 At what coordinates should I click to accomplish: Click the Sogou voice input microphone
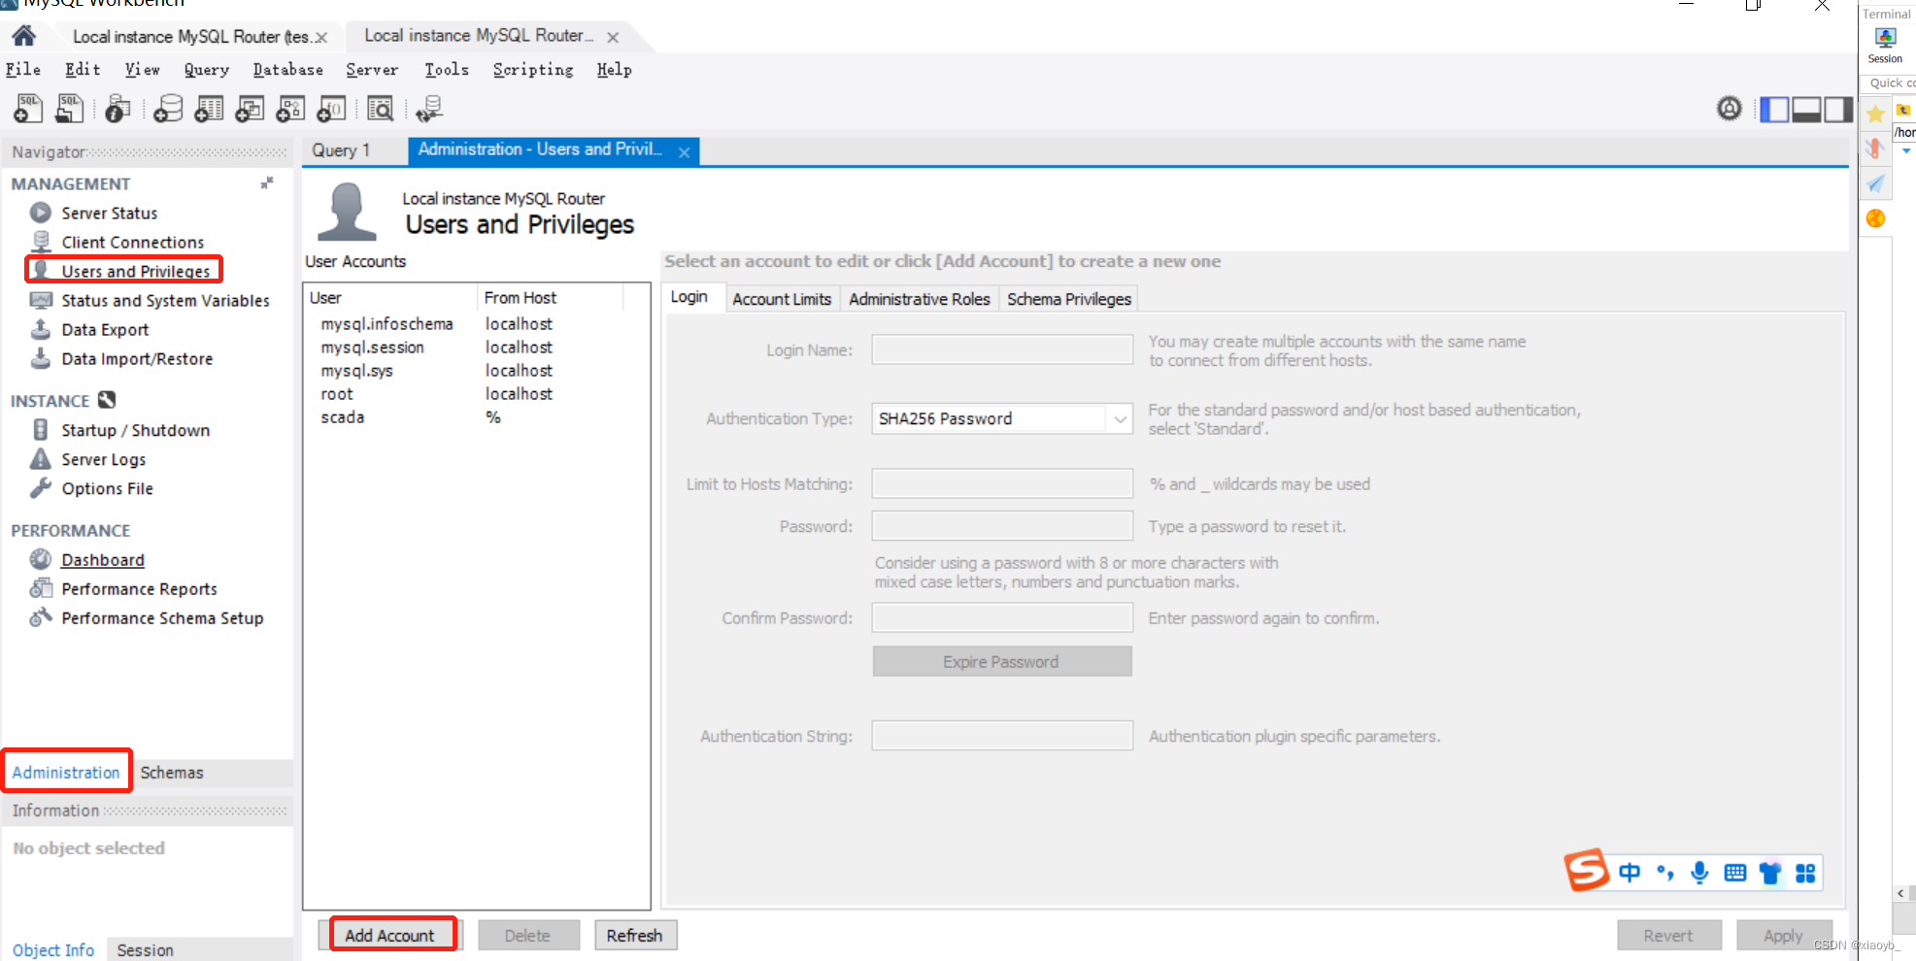1699,873
